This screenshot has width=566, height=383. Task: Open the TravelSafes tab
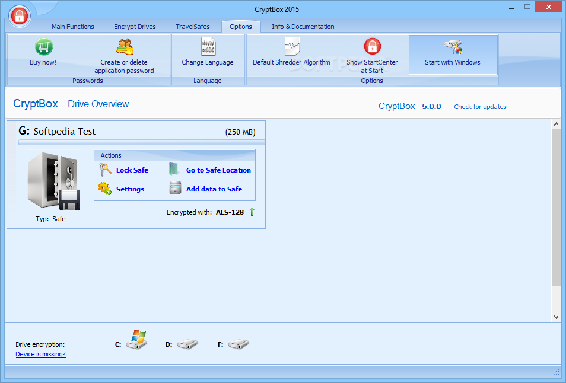193,27
